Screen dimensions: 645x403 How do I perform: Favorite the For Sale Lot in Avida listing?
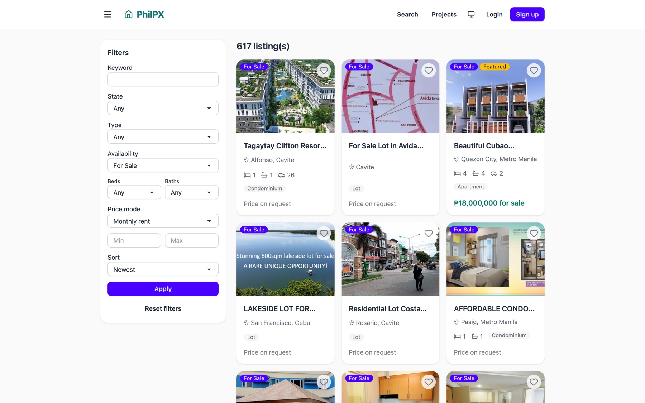click(429, 70)
